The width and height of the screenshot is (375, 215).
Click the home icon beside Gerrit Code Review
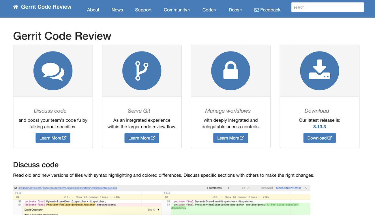(x=16, y=7)
